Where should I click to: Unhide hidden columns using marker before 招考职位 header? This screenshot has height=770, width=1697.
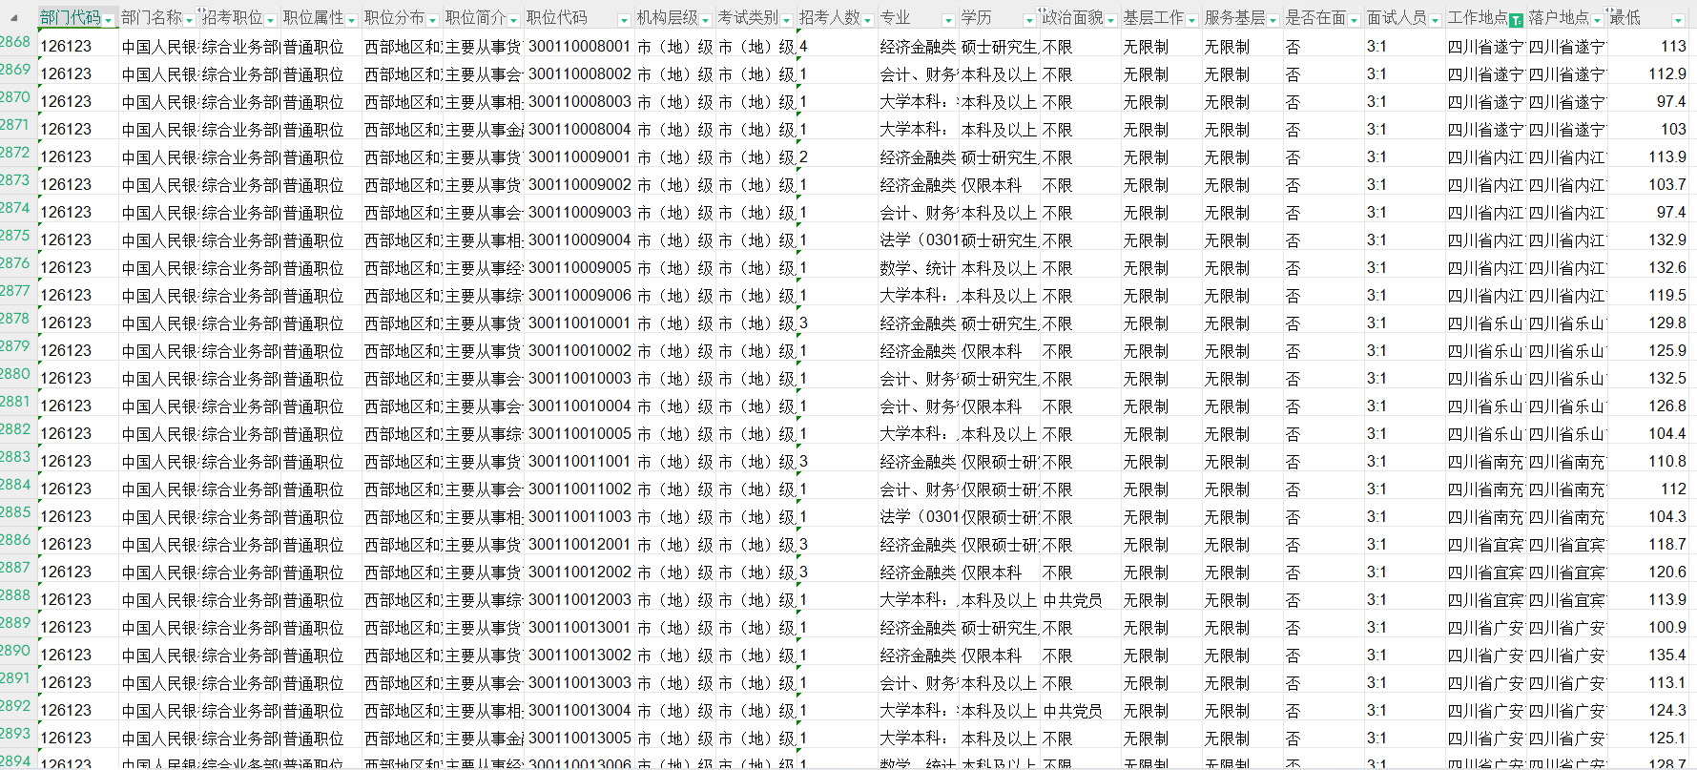200,11
